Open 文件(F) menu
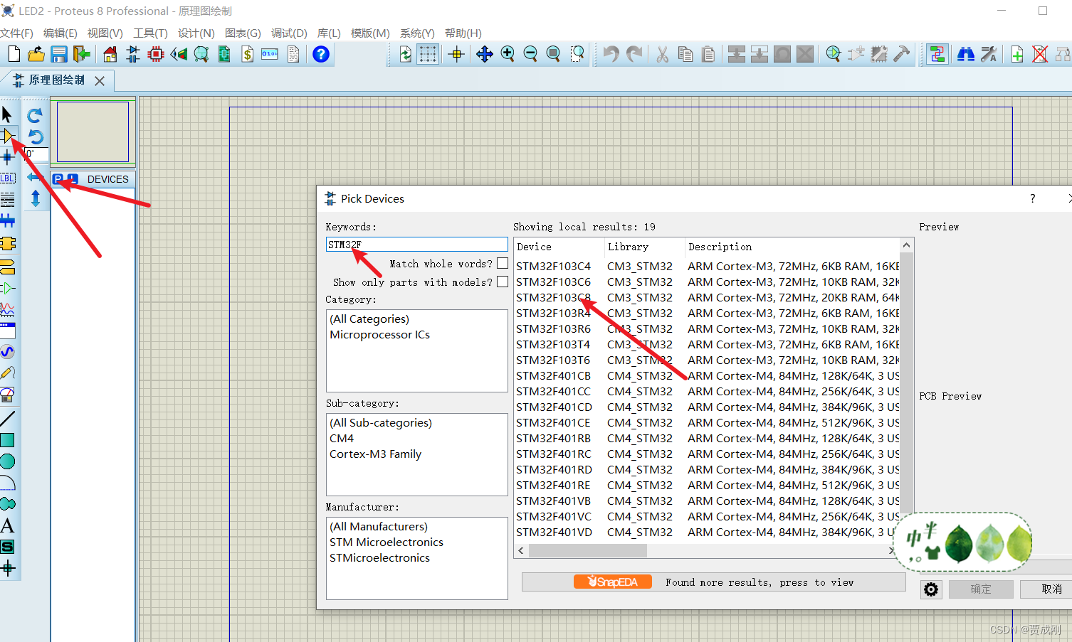The image size is (1072, 642). [17, 33]
